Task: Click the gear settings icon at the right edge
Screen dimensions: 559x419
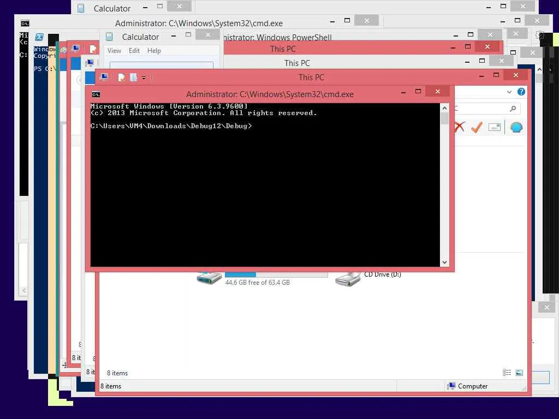Action: (x=539, y=35)
